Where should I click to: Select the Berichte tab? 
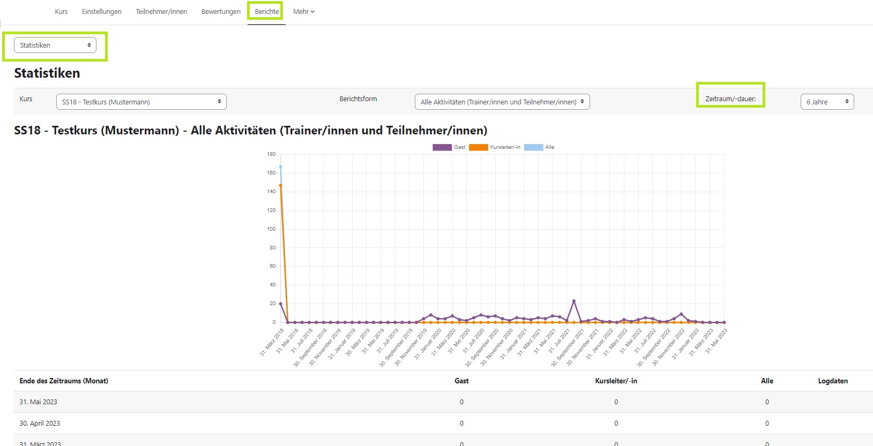coord(266,11)
